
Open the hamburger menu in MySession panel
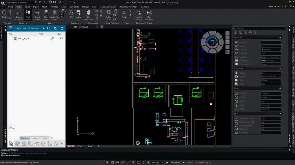coord(62,28)
